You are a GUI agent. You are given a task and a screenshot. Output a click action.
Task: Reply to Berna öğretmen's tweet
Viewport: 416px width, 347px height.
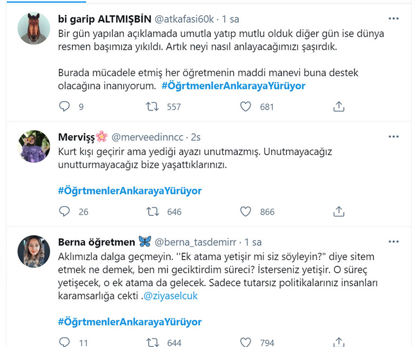[64, 342]
